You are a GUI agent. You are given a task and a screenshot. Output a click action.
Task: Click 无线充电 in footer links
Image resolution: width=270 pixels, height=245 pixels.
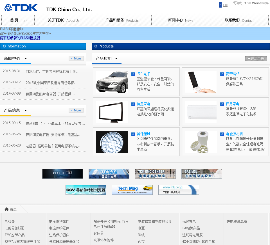coord(189,221)
